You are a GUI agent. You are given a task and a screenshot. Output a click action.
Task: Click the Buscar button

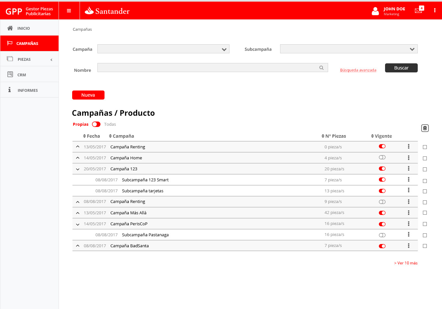point(401,68)
